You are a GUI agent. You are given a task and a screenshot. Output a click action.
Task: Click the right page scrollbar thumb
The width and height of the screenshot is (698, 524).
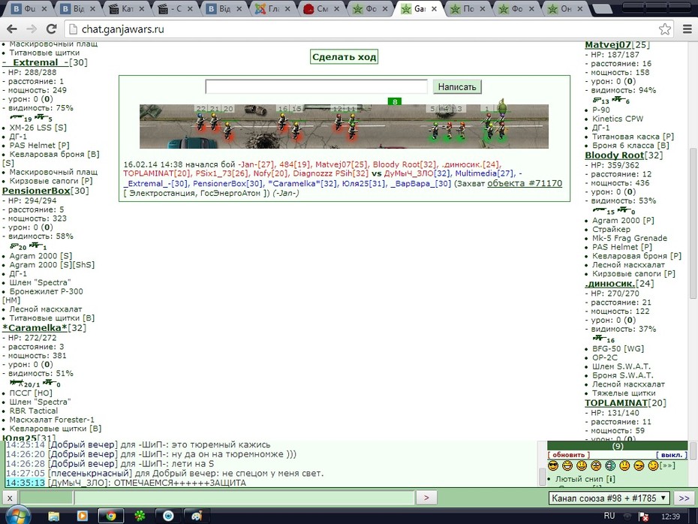[693, 224]
